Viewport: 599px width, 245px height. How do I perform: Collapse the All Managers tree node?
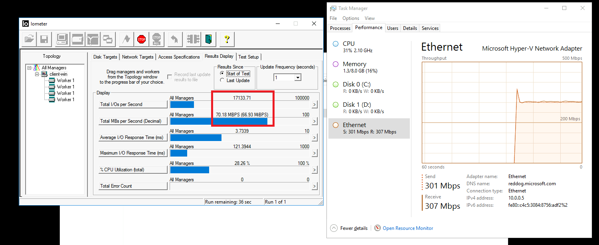(x=30, y=68)
